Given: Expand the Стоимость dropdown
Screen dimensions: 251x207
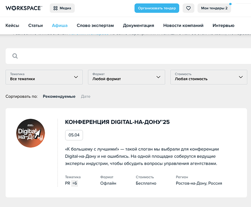Looking at the screenshot, I should tap(209, 77).
